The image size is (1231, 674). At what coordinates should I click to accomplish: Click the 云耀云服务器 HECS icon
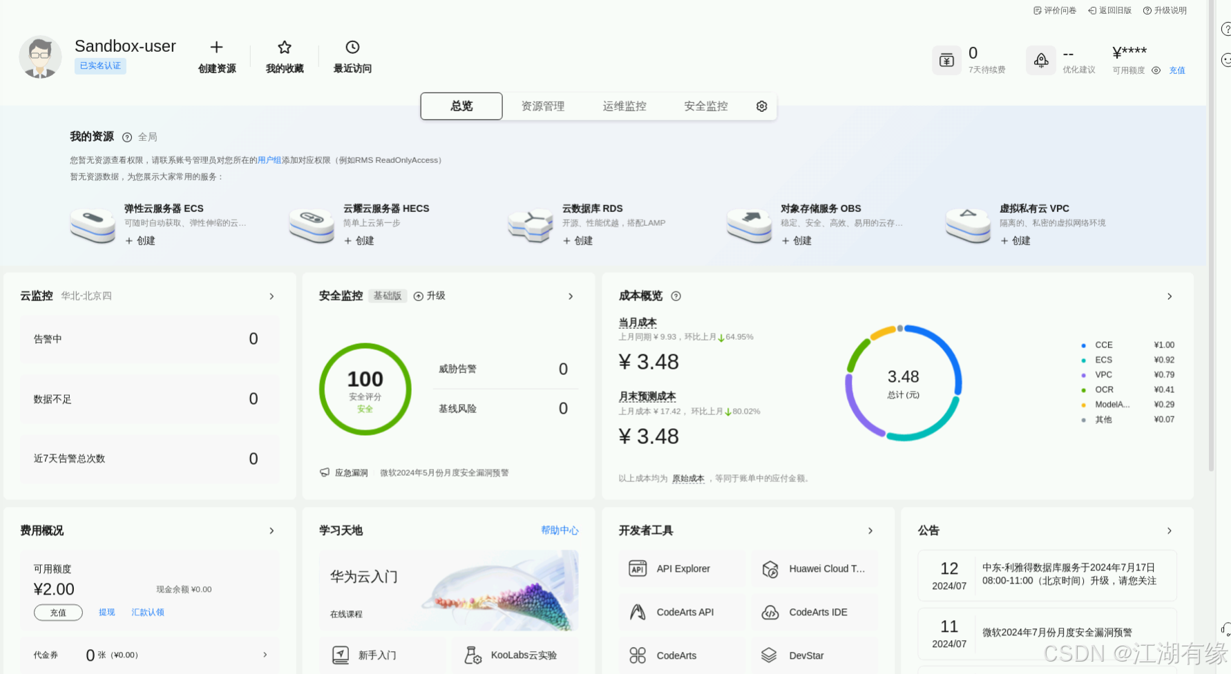point(312,224)
